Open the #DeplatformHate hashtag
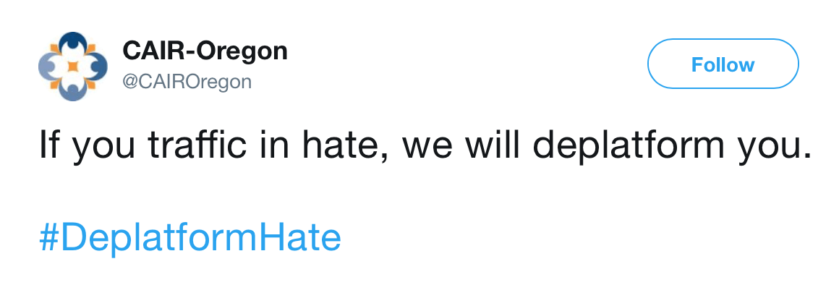Viewport: 826px width, 285px height. [x=190, y=237]
